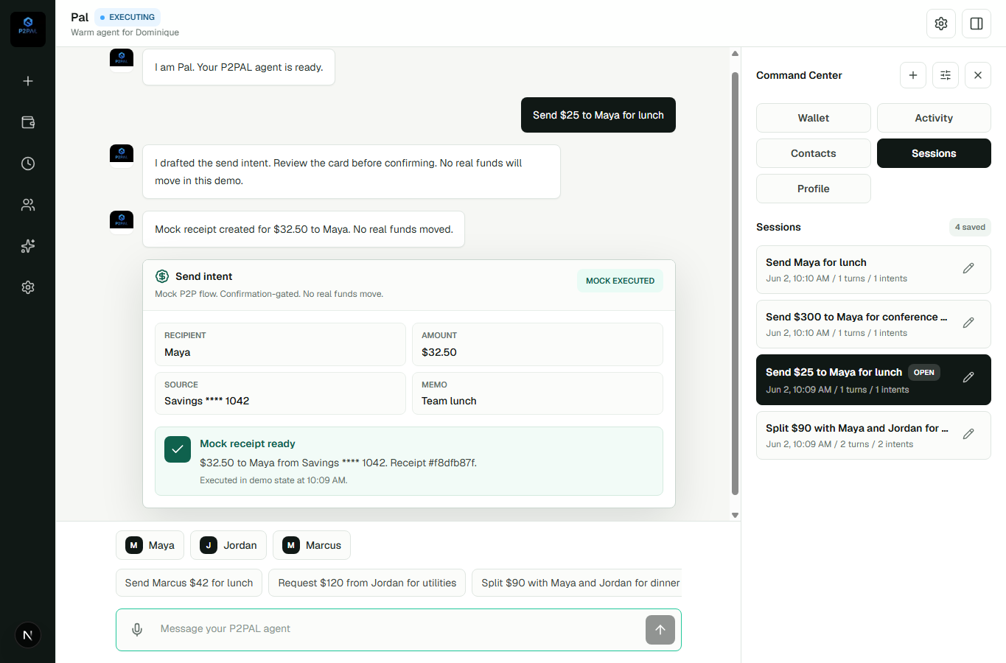Screen dimensions: 1006x663
Task: Click the '4 saved' badge
Action: 970,227
